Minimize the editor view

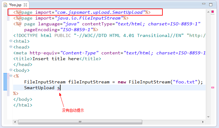[204, 4]
